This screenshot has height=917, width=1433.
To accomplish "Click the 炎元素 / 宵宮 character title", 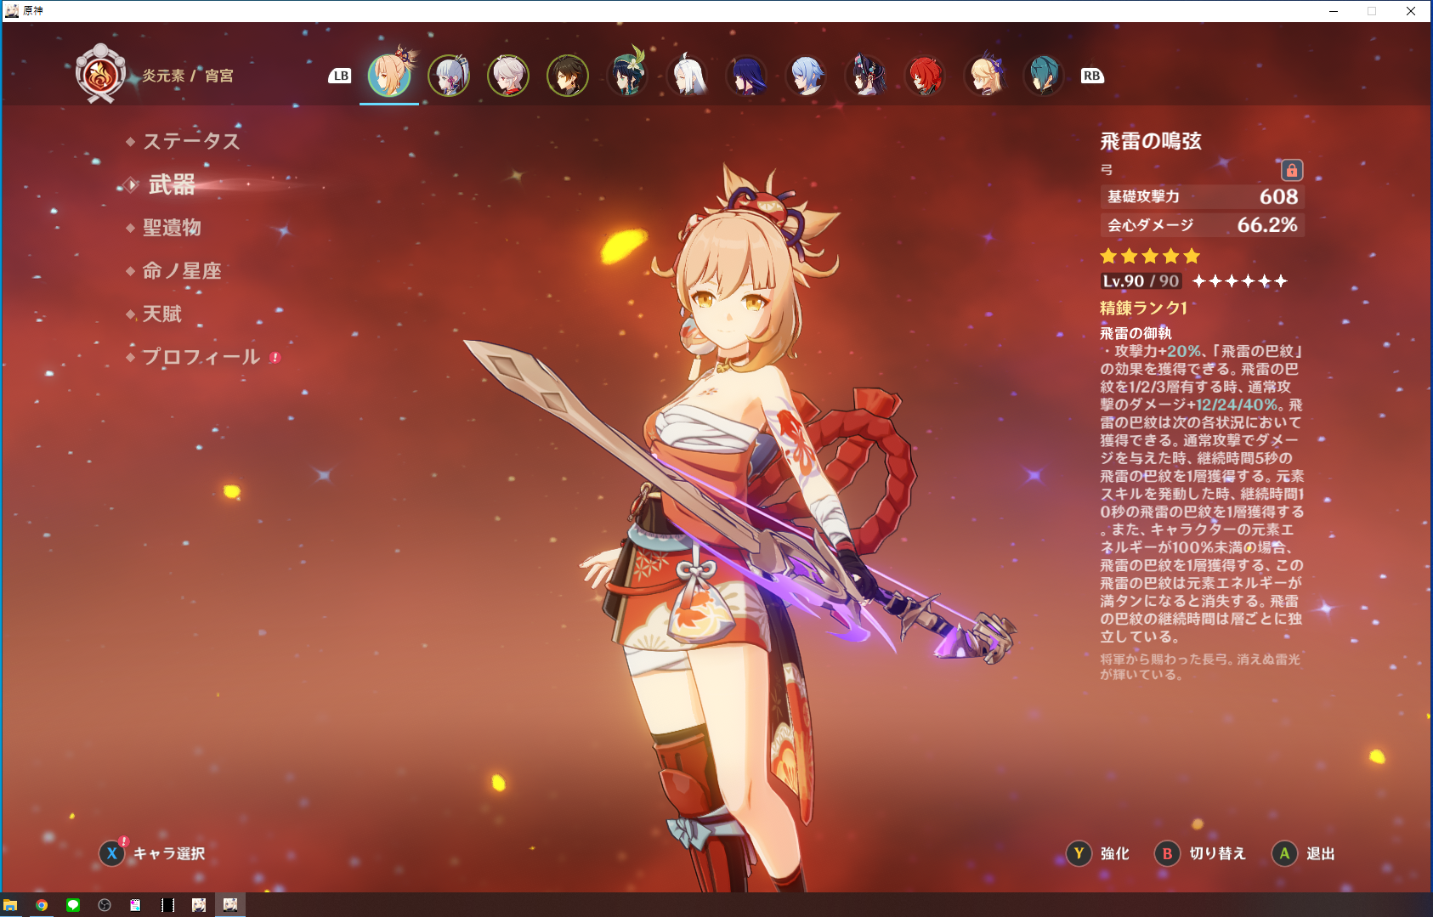I will [x=188, y=76].
